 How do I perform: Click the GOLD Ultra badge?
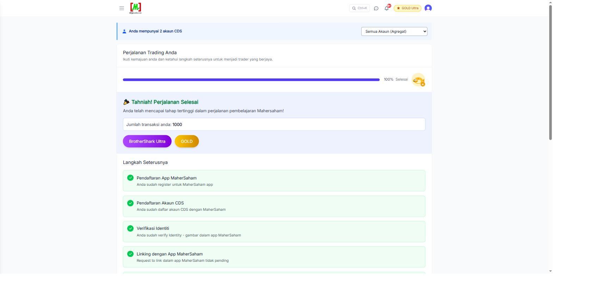407,8
